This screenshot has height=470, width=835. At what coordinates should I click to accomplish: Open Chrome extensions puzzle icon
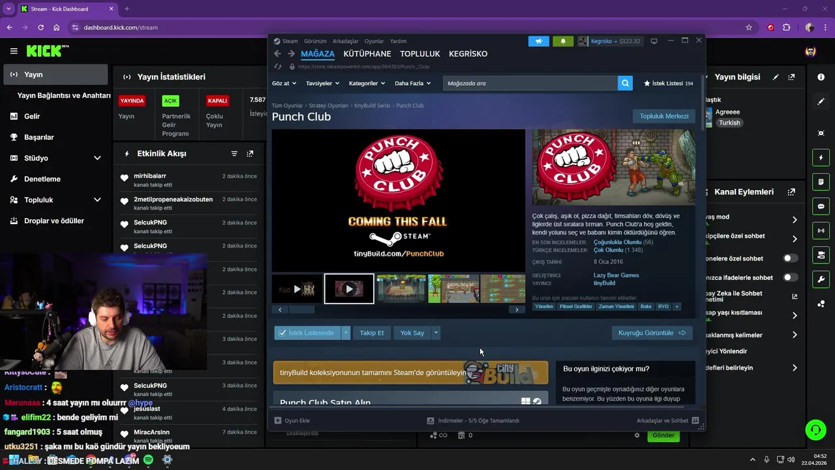pyautogui.click(x=787, y=27)
